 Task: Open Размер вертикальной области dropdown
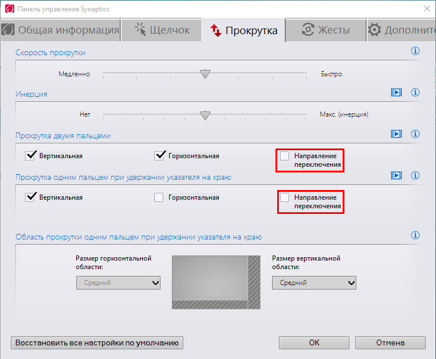(314, 283)
